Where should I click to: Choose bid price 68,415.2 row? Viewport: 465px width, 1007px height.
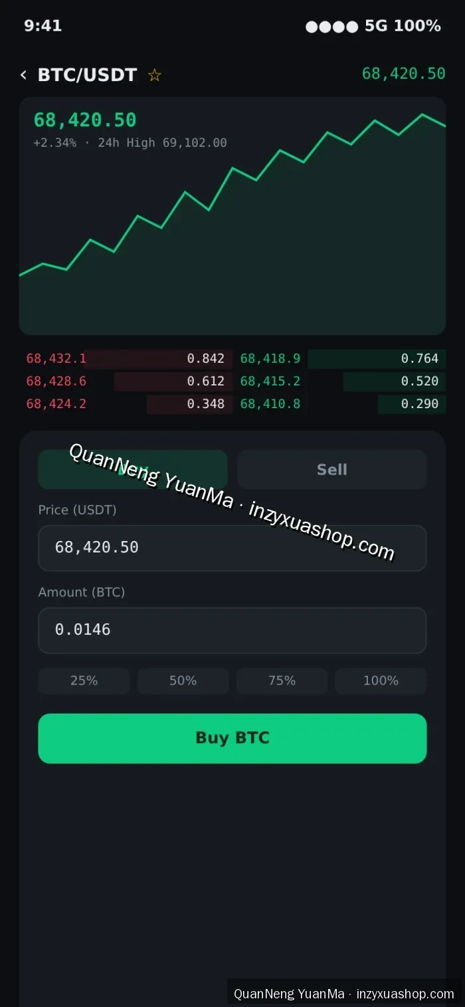(x=343, y=382)
